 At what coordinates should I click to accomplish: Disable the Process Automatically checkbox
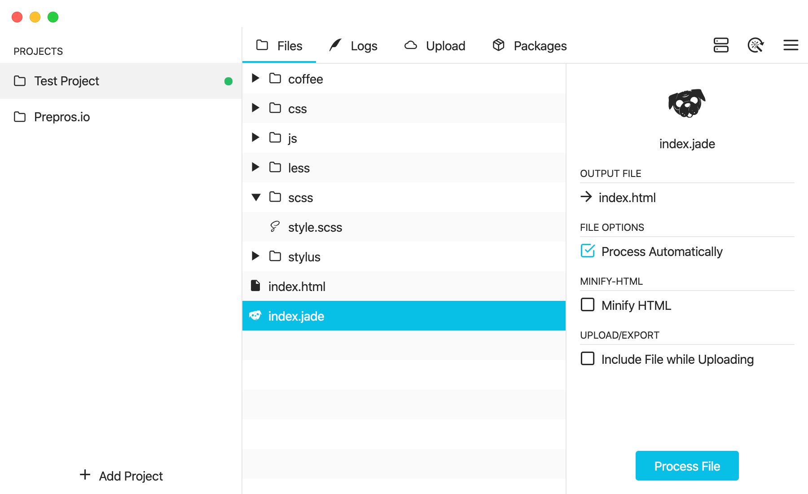(x=588, y=251)
